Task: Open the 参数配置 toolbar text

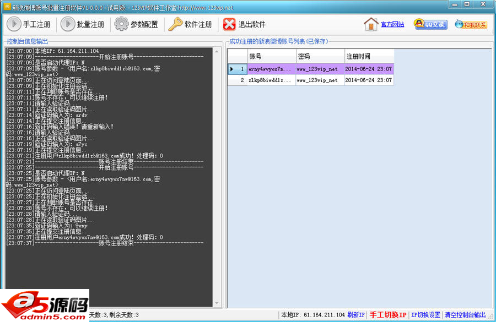Action: 144,24
